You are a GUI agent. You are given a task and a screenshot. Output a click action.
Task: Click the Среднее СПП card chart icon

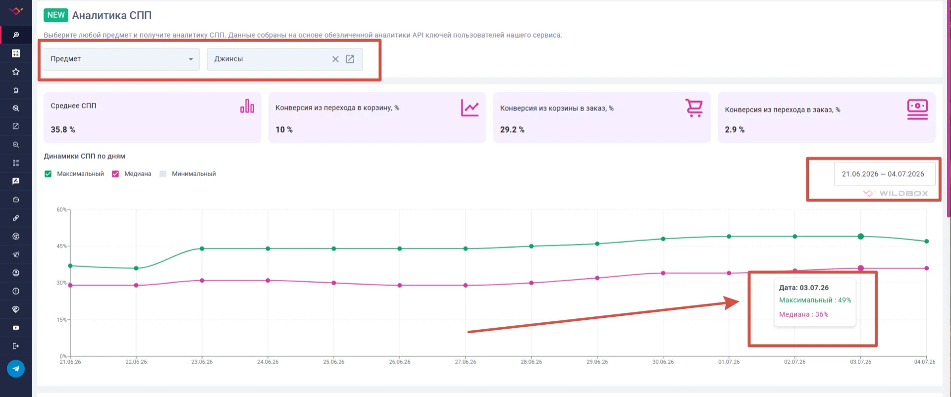click(x=247, y=106)
